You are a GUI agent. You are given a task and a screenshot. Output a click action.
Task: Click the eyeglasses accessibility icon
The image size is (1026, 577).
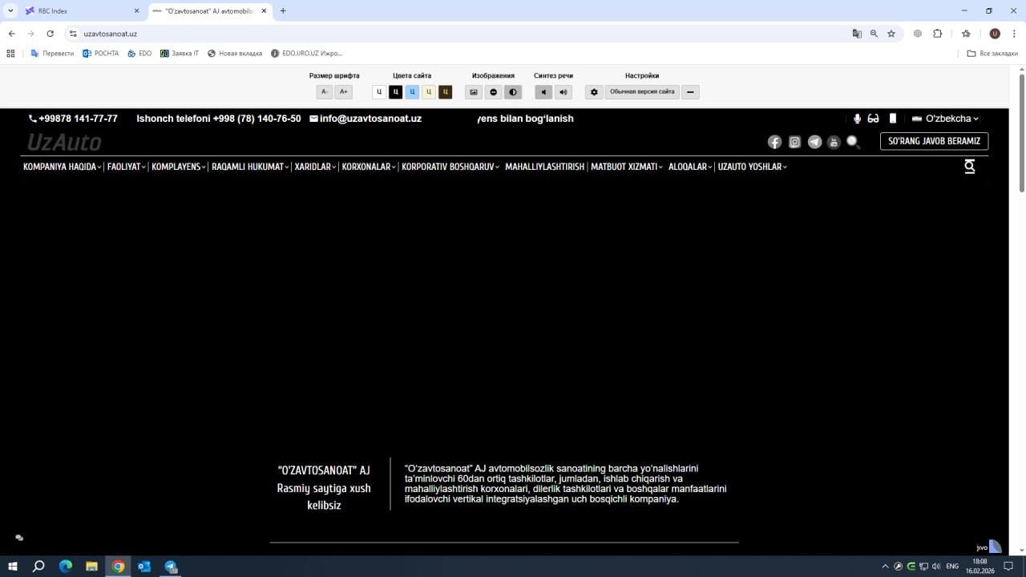coord(874,119)
